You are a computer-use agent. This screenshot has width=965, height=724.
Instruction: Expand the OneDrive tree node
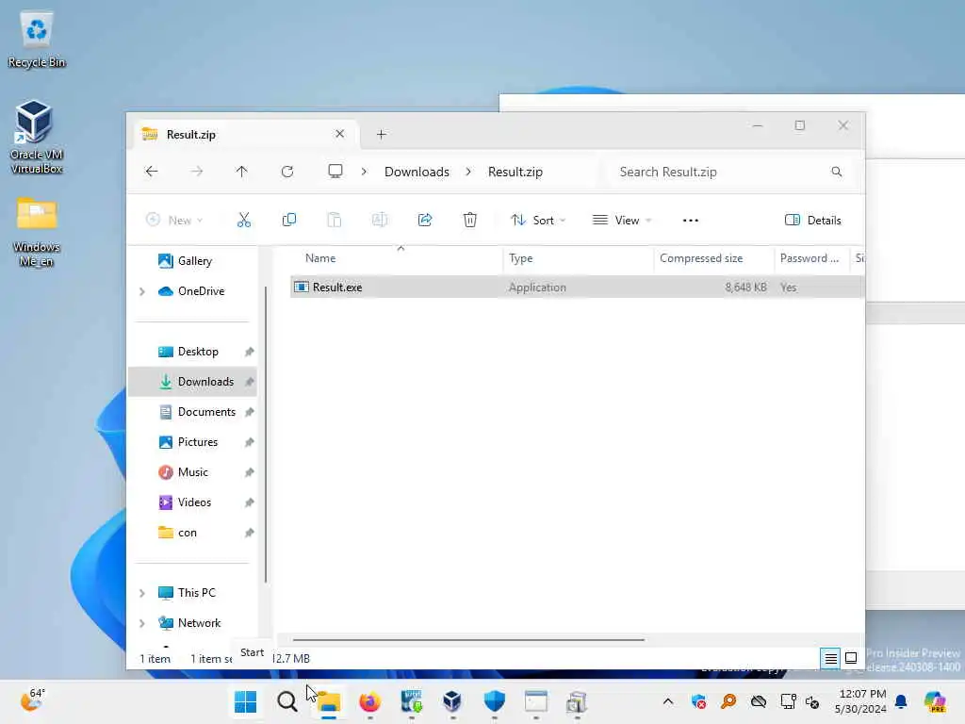click(x=142, y=291)
